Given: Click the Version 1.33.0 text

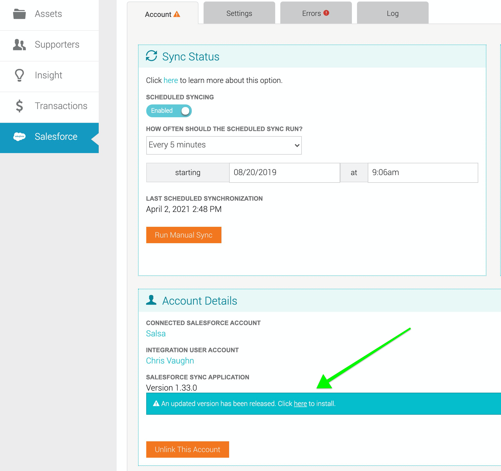Looking at the screenshot, I should [171, 388].
